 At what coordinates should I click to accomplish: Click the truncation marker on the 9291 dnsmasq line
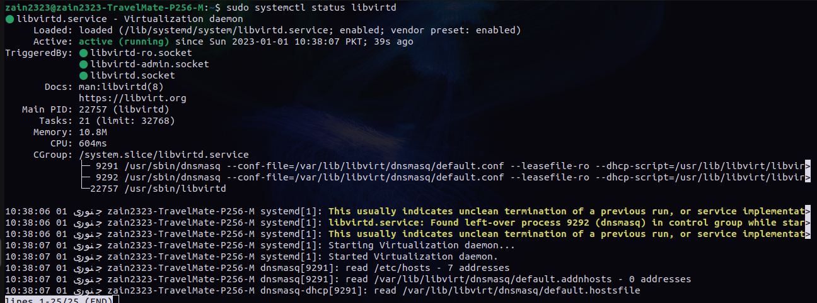pyautogui.click(x=808, y=166)
